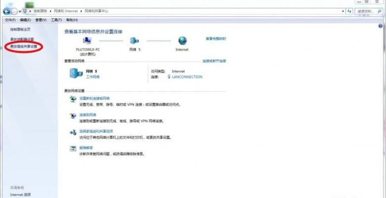
Task: Click the 工作网络 network type link
Action: 93,77
